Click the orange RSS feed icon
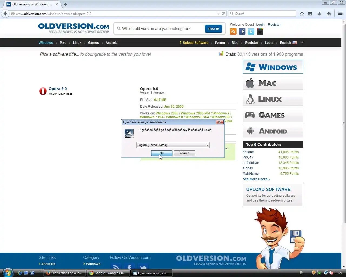 [x=233, y=32]
